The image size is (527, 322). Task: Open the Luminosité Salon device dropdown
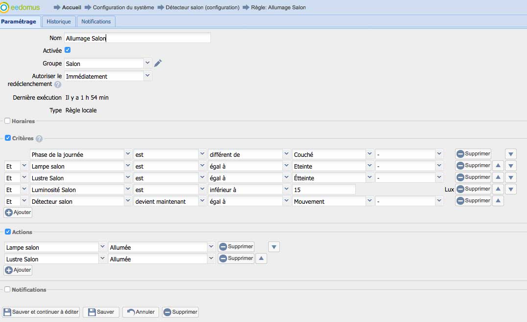tap(128, 190)
